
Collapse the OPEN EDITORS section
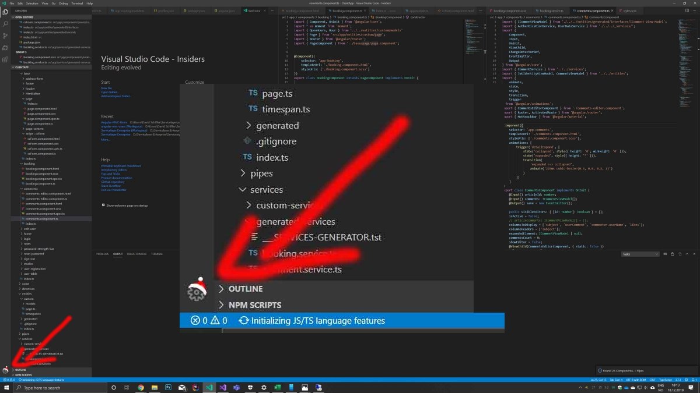coord(51,17)
